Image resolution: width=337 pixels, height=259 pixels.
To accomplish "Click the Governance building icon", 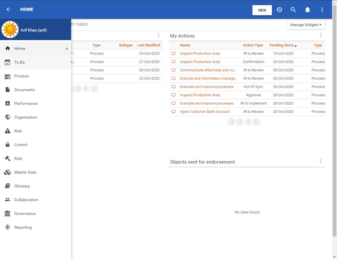I will (7, 214).
